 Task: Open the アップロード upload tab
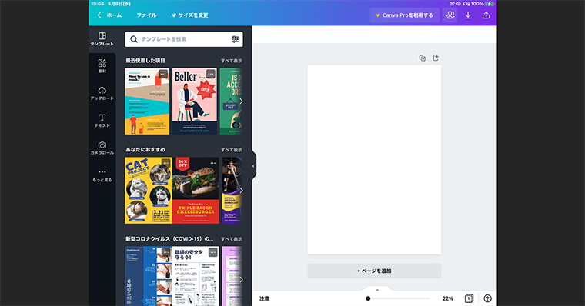click(102, 93)
